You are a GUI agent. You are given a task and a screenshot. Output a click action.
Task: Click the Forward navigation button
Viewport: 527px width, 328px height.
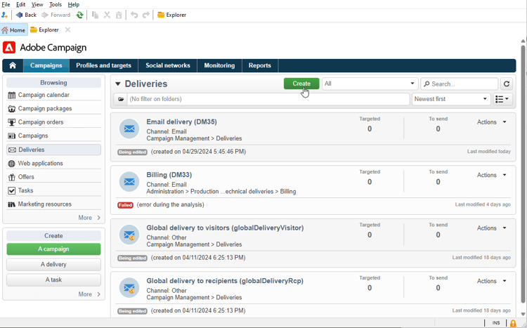(56, 15)
